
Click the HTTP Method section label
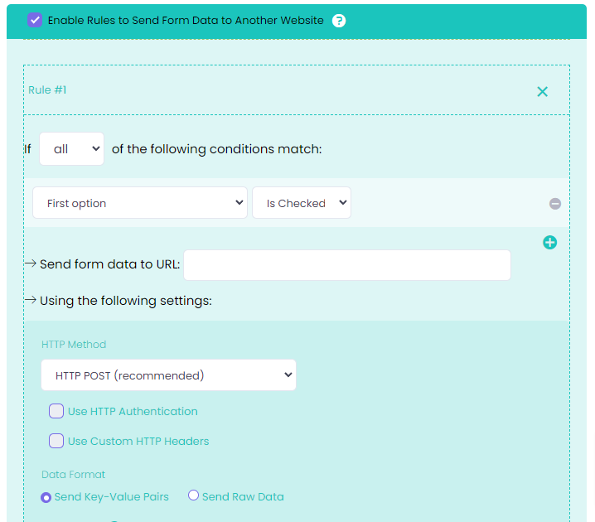point(74,345)
